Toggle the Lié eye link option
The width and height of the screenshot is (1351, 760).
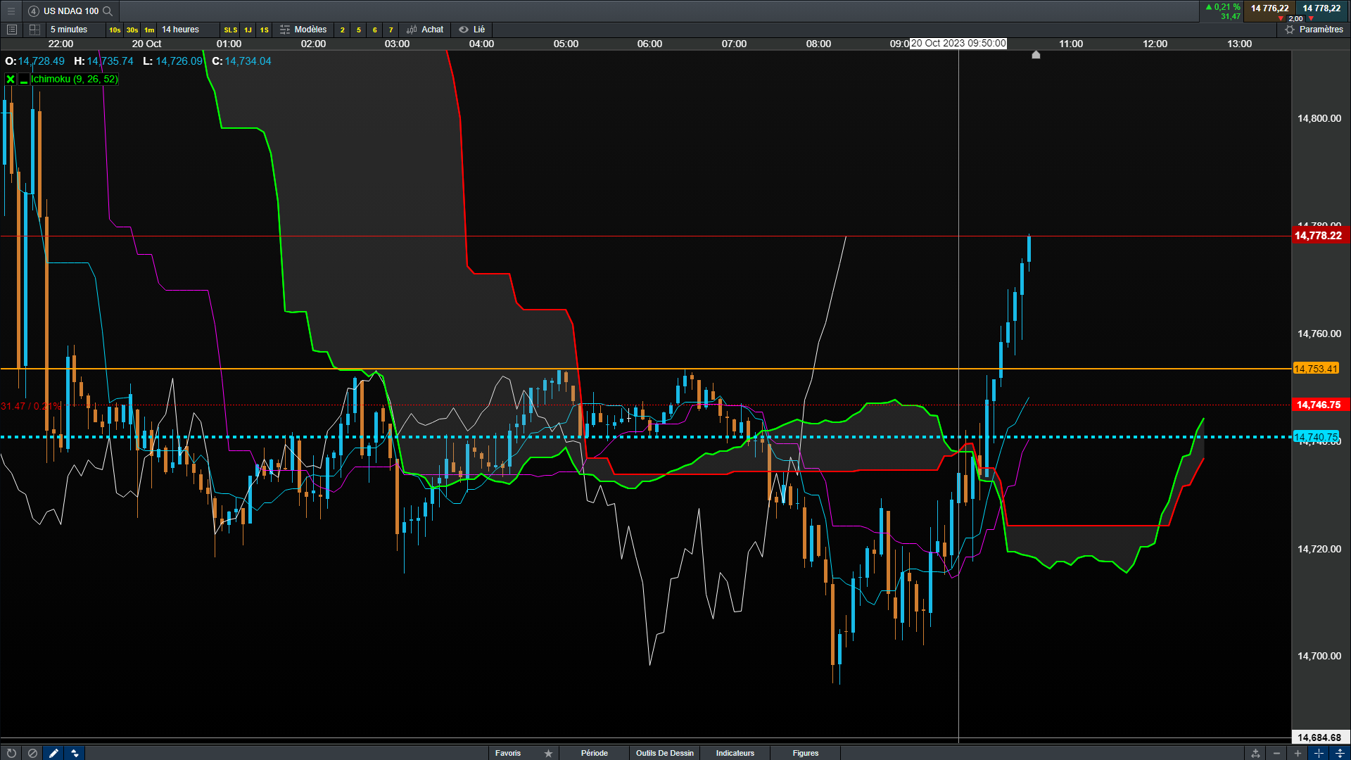click(472, 30)
